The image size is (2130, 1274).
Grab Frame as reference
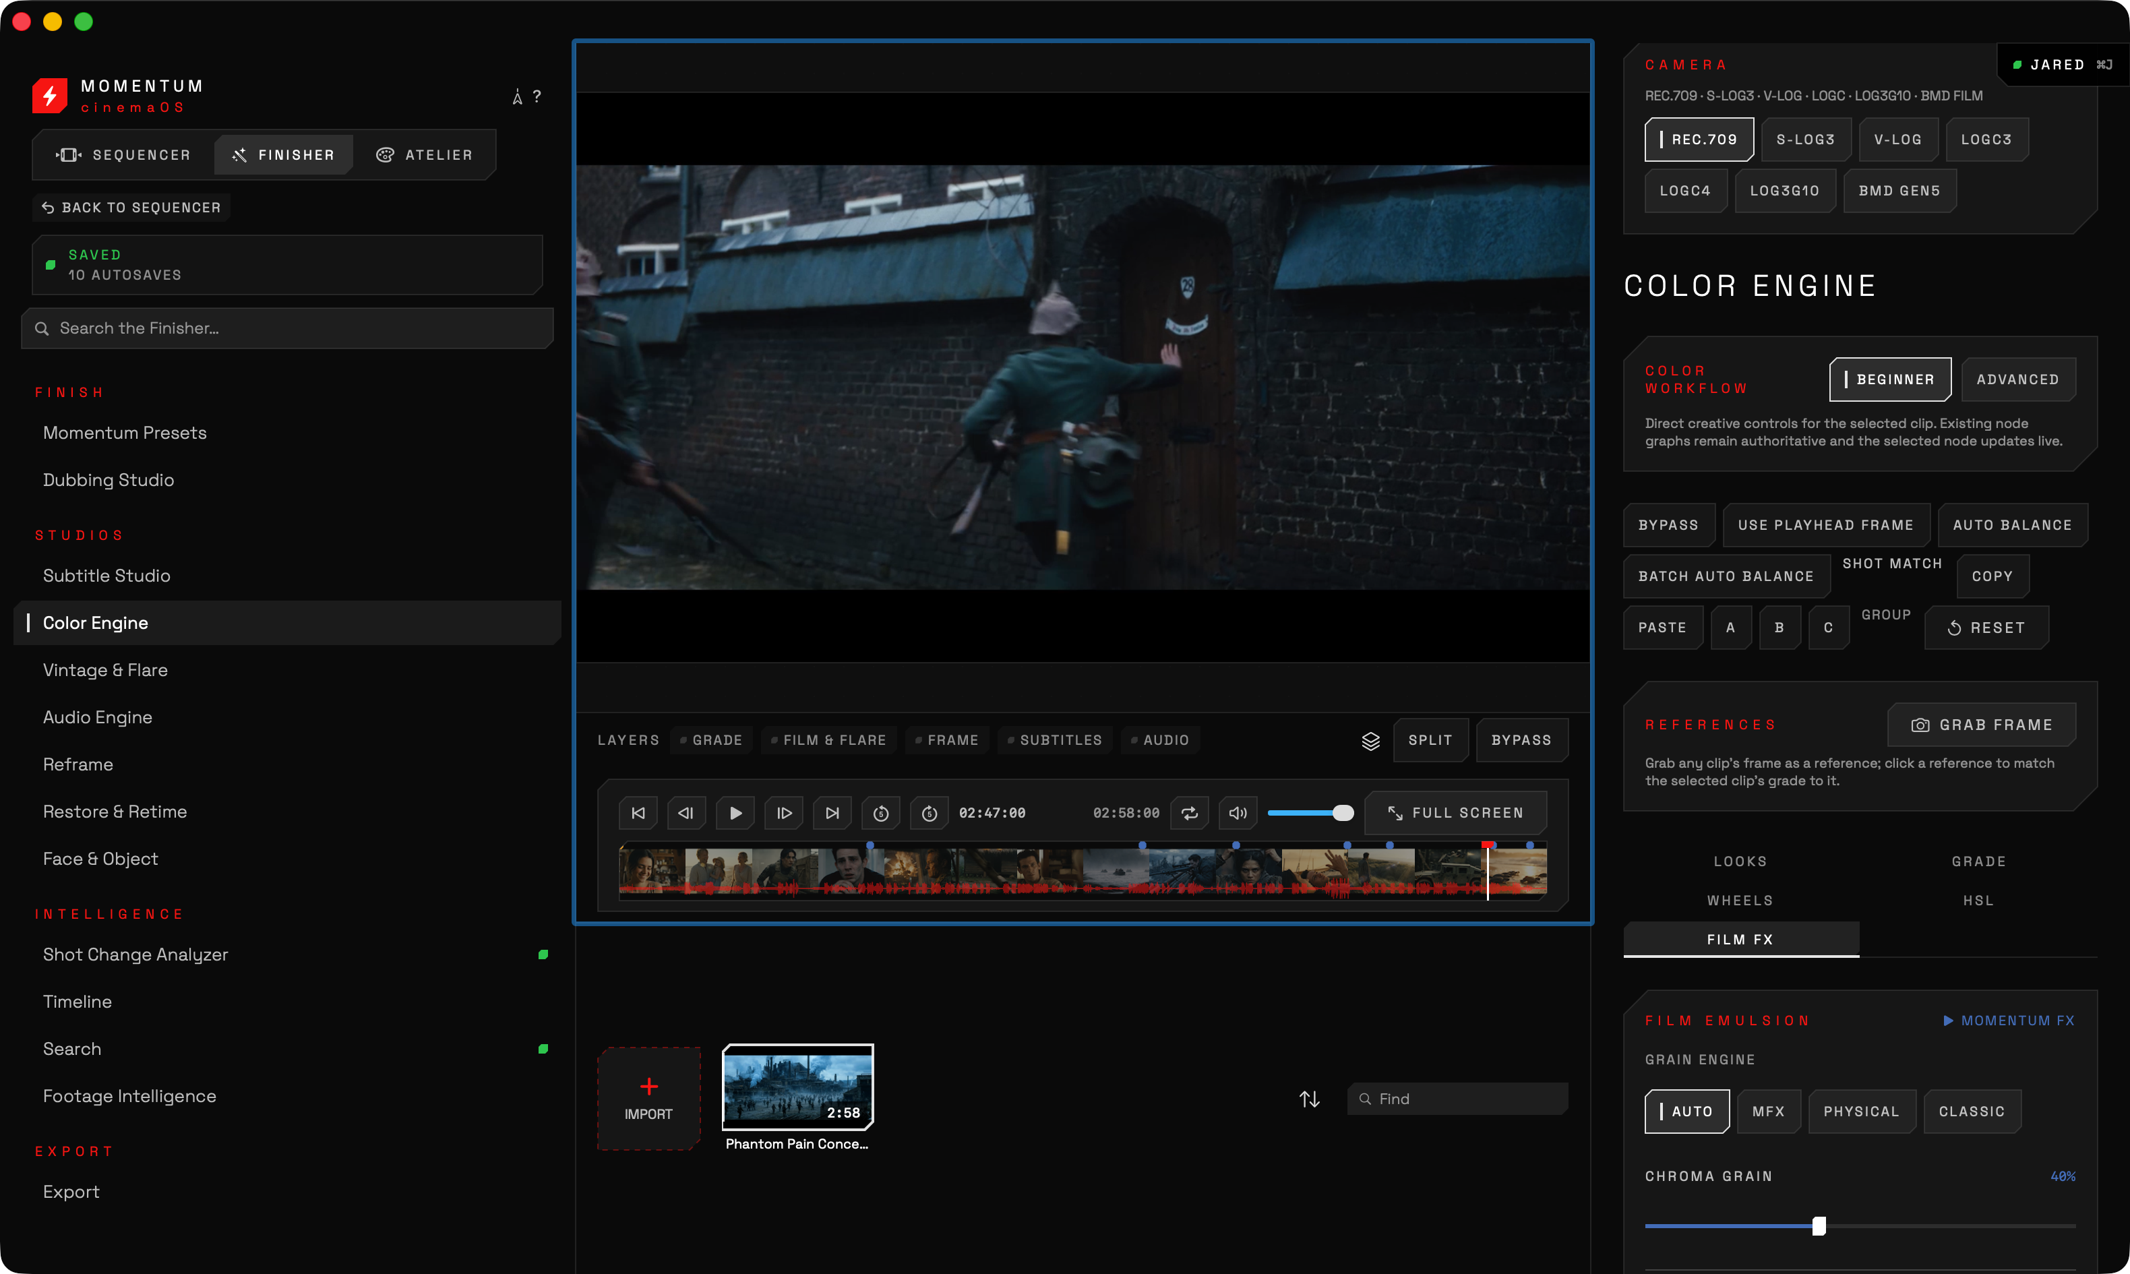pos(1980,725)
